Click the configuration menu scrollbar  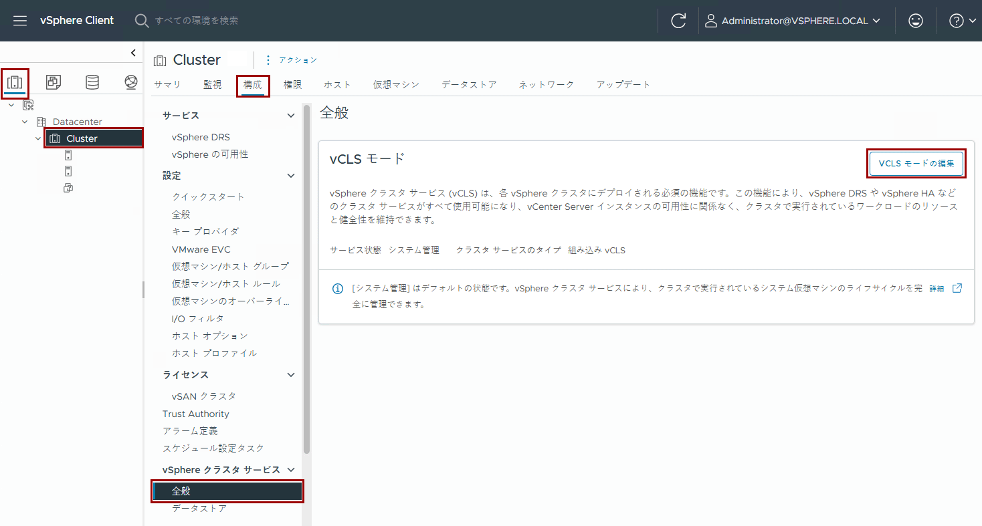(x=307, y=279)
